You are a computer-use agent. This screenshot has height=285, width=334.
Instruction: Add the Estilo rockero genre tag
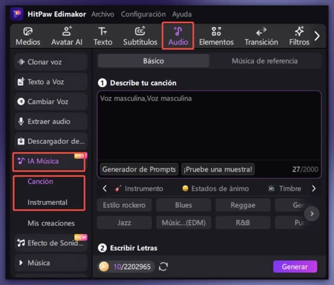coord(124,205)
